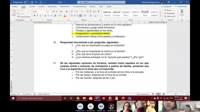
Task: Toggle superscript formatting
Action: (51, 16)
